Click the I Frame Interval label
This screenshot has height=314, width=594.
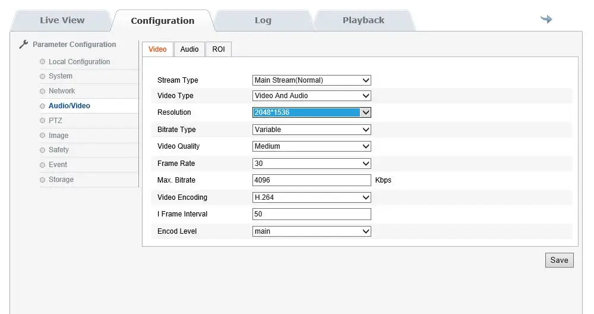coord(182,214)
